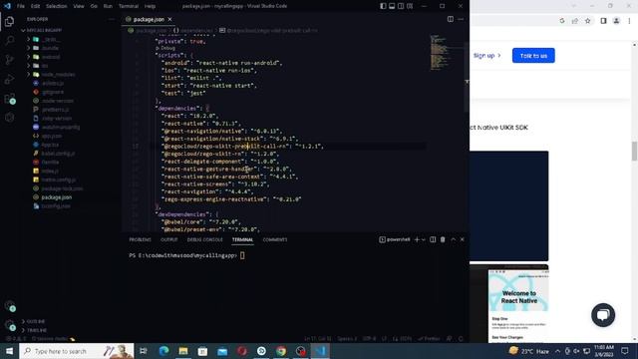The width and height of the screenshot is (638, 359).
Task: Open Chrome share icon in address bar
Action: point(575,21)
